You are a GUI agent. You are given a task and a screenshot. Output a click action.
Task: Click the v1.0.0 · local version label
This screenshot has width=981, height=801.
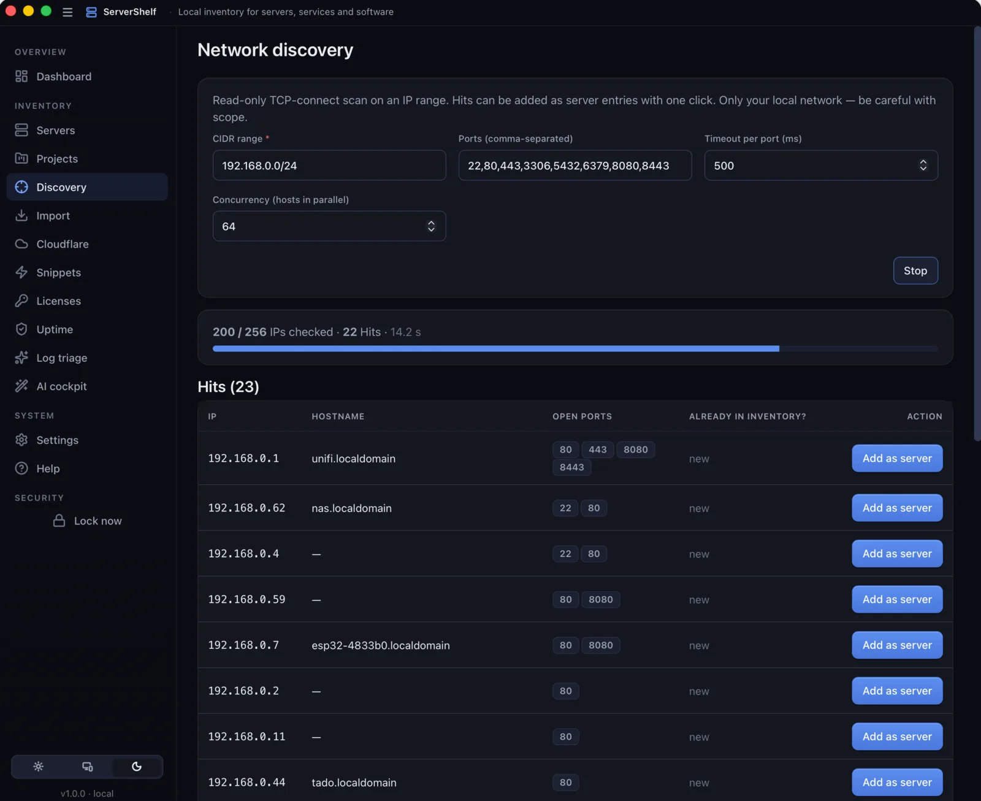point(87,793)
